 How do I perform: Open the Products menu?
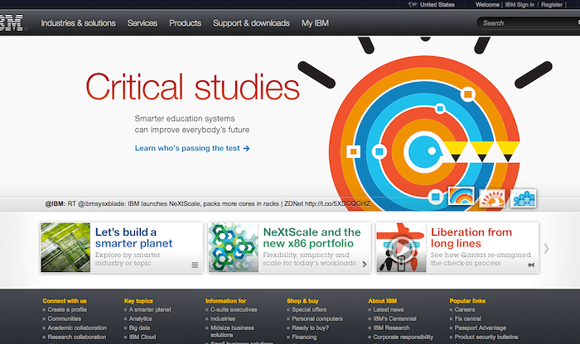click(186, 23)
